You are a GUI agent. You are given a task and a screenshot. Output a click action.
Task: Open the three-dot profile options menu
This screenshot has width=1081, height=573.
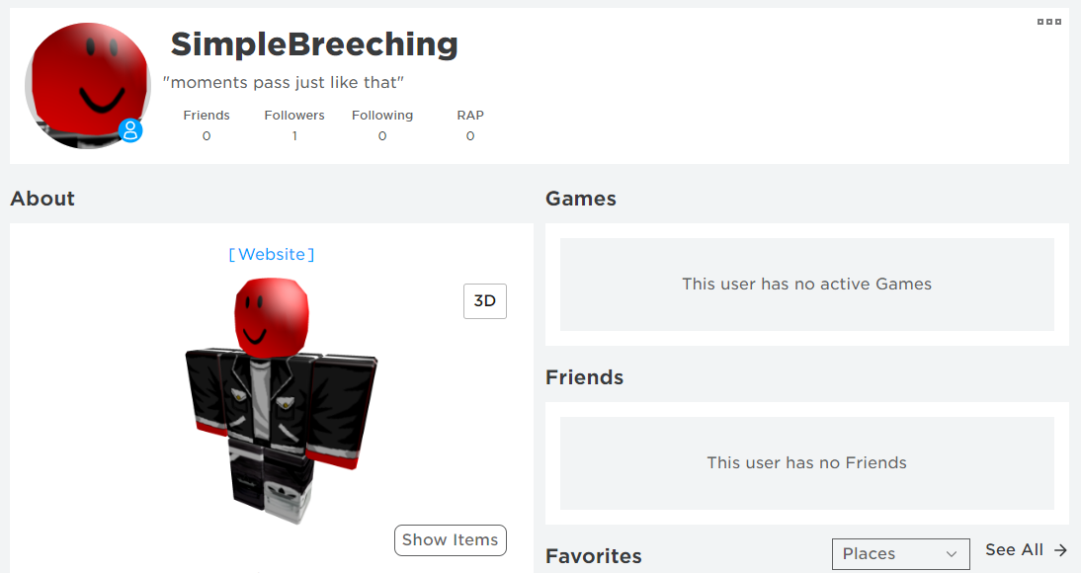point(1049,22)
